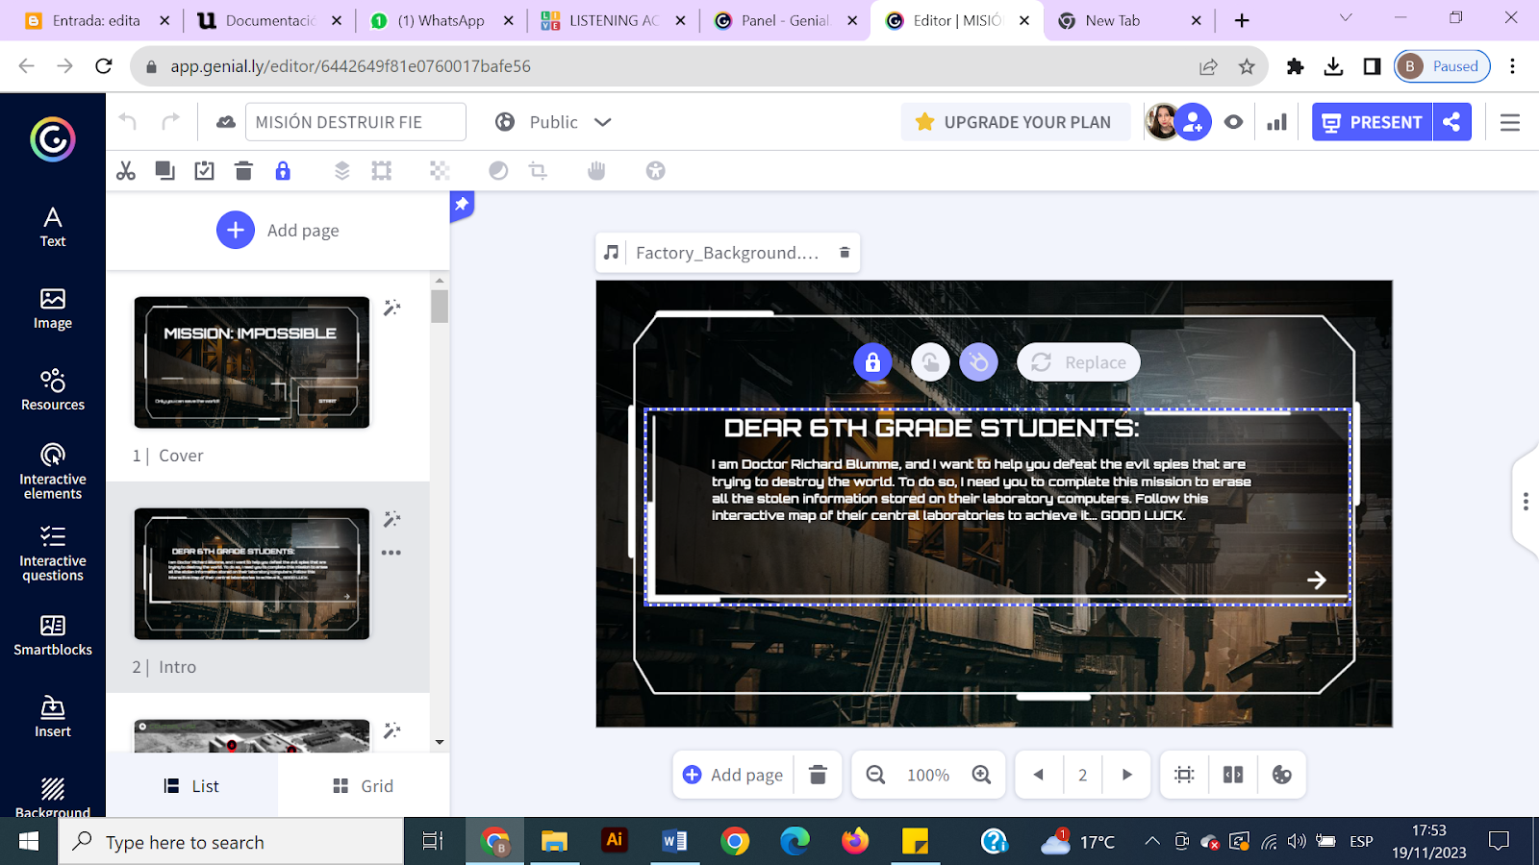
Task: Click the Replace button
Action: (1078, 362)
